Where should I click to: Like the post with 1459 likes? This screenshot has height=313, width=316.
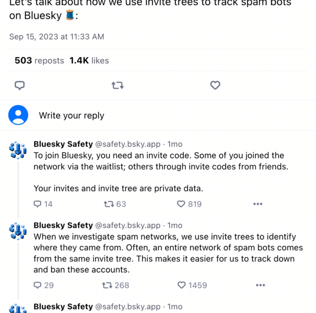click(182, 285)
